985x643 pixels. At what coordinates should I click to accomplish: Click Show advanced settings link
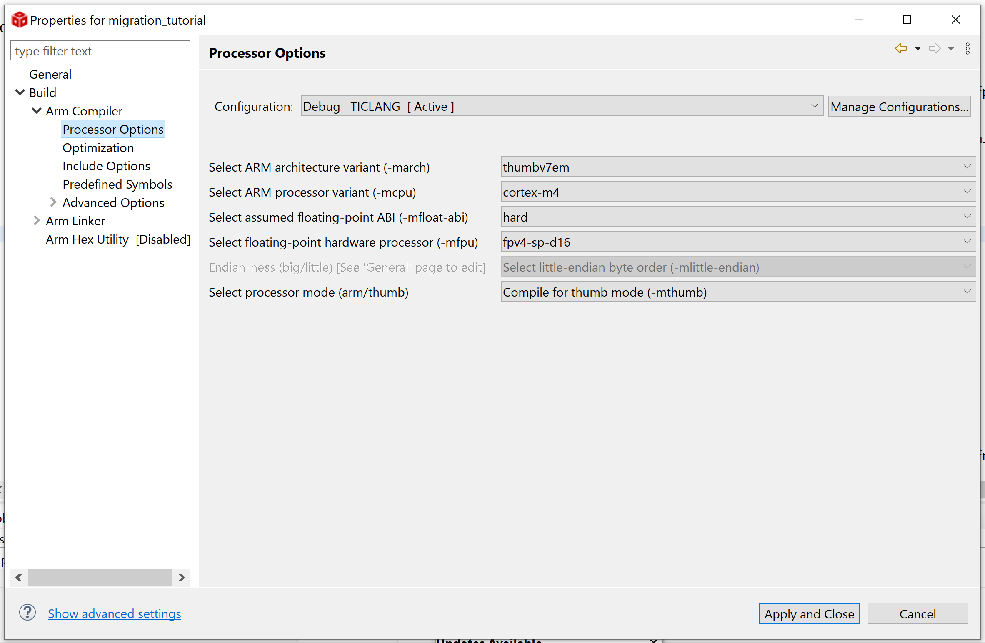tap(114, 614)
